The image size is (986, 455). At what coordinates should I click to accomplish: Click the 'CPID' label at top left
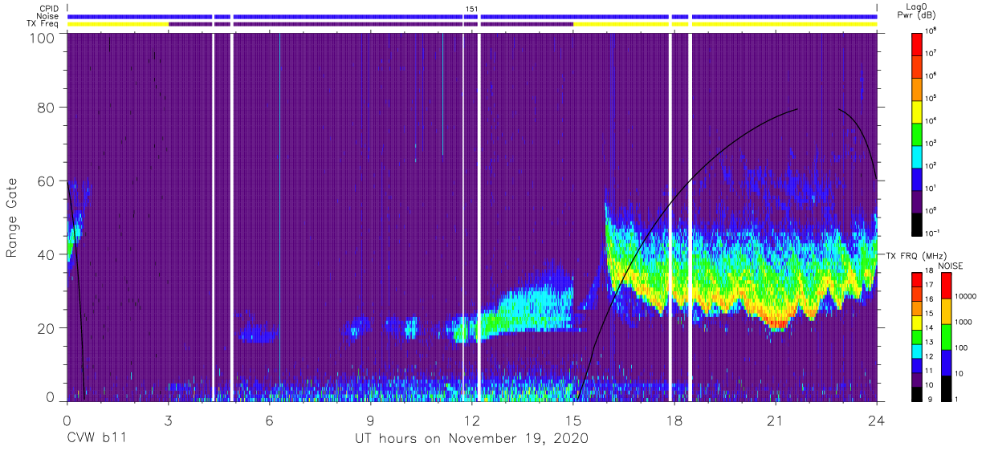(48, 8)
